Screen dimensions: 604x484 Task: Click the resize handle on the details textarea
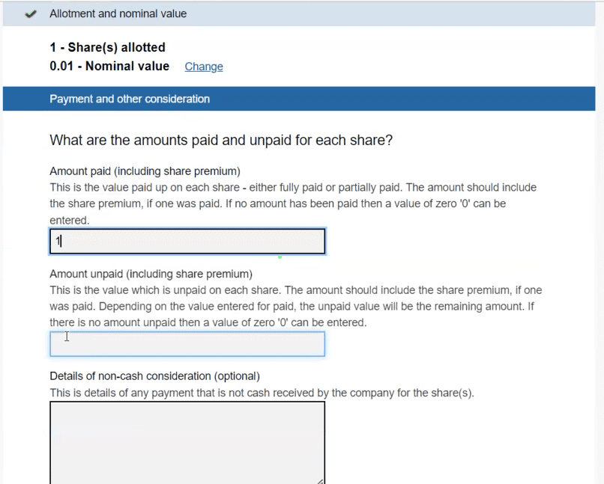[x=321, y=480]
